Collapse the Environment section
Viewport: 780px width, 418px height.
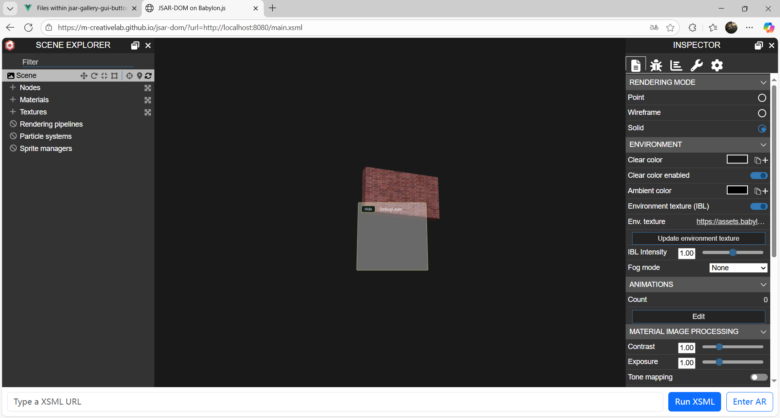(x=763, y=145)
